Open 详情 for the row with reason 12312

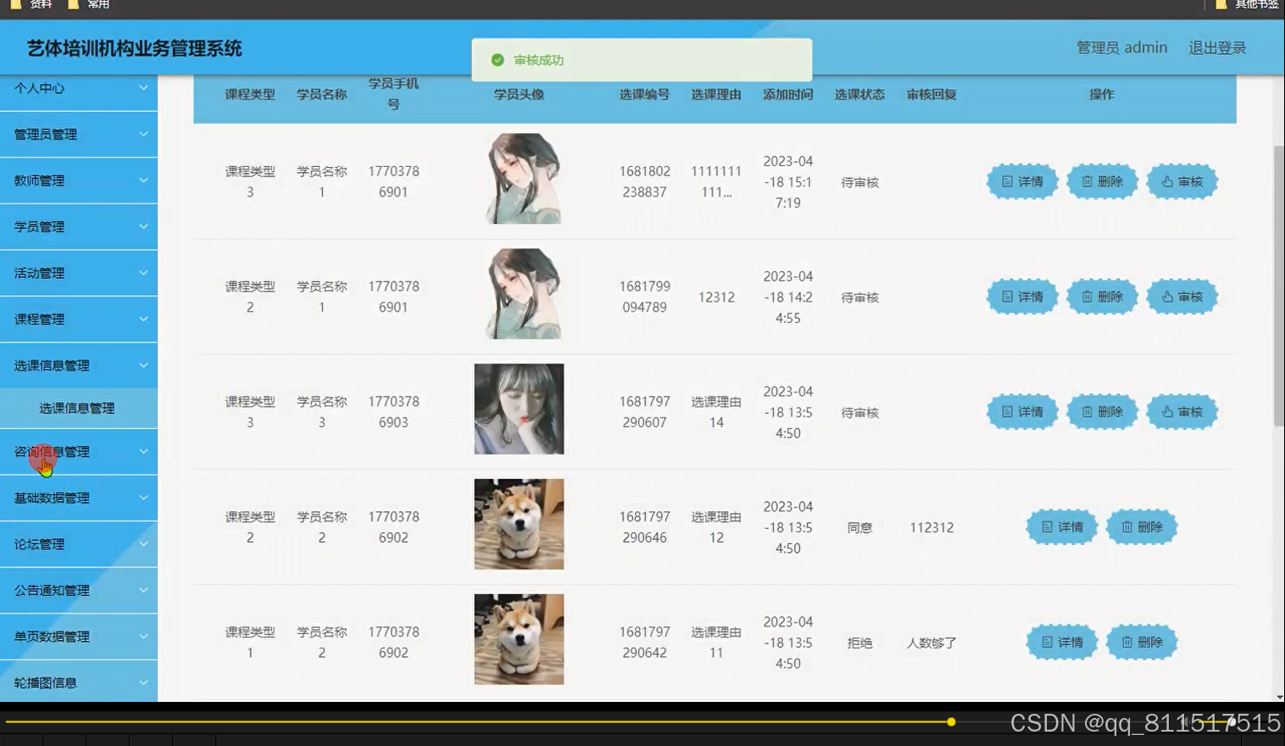coord(1022,297)
